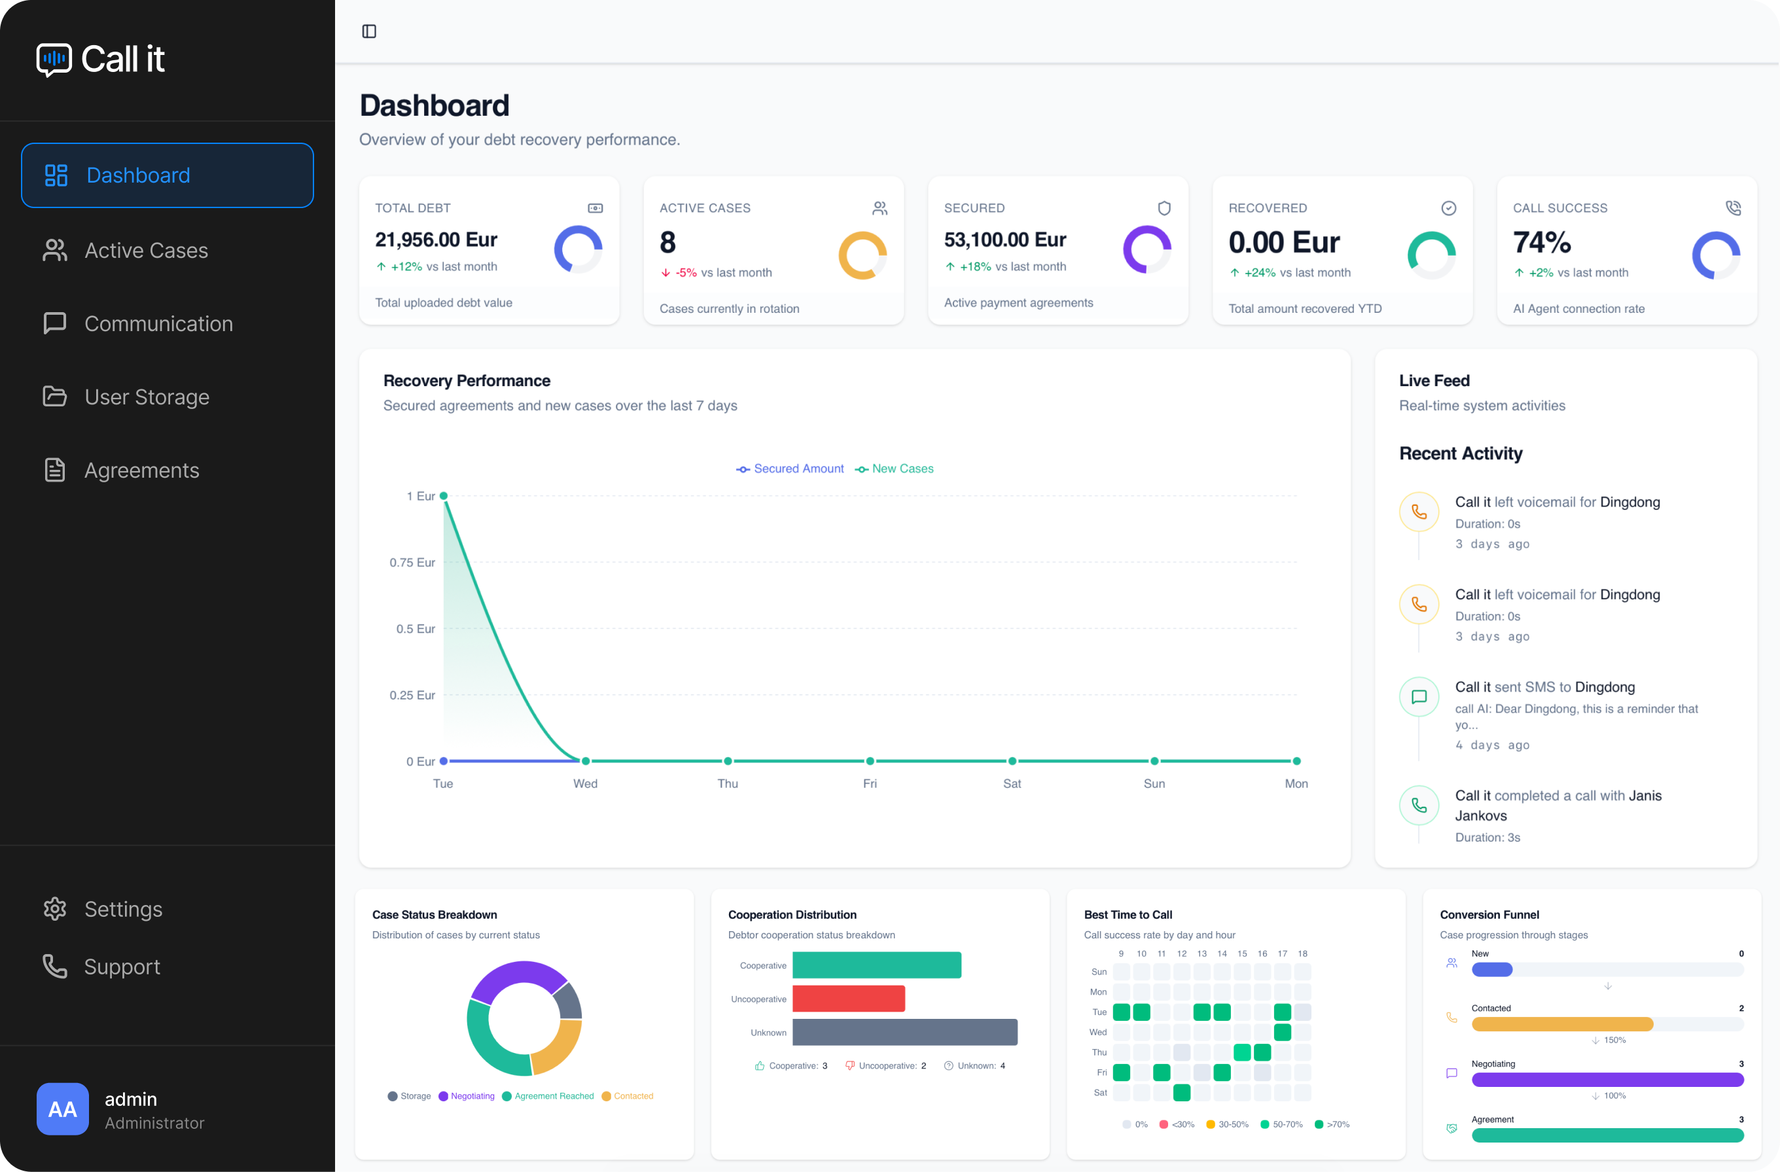Click the Total Debt banknote icon
The width and height of the screenshot is (1780, 1172).
coord(596,208)
